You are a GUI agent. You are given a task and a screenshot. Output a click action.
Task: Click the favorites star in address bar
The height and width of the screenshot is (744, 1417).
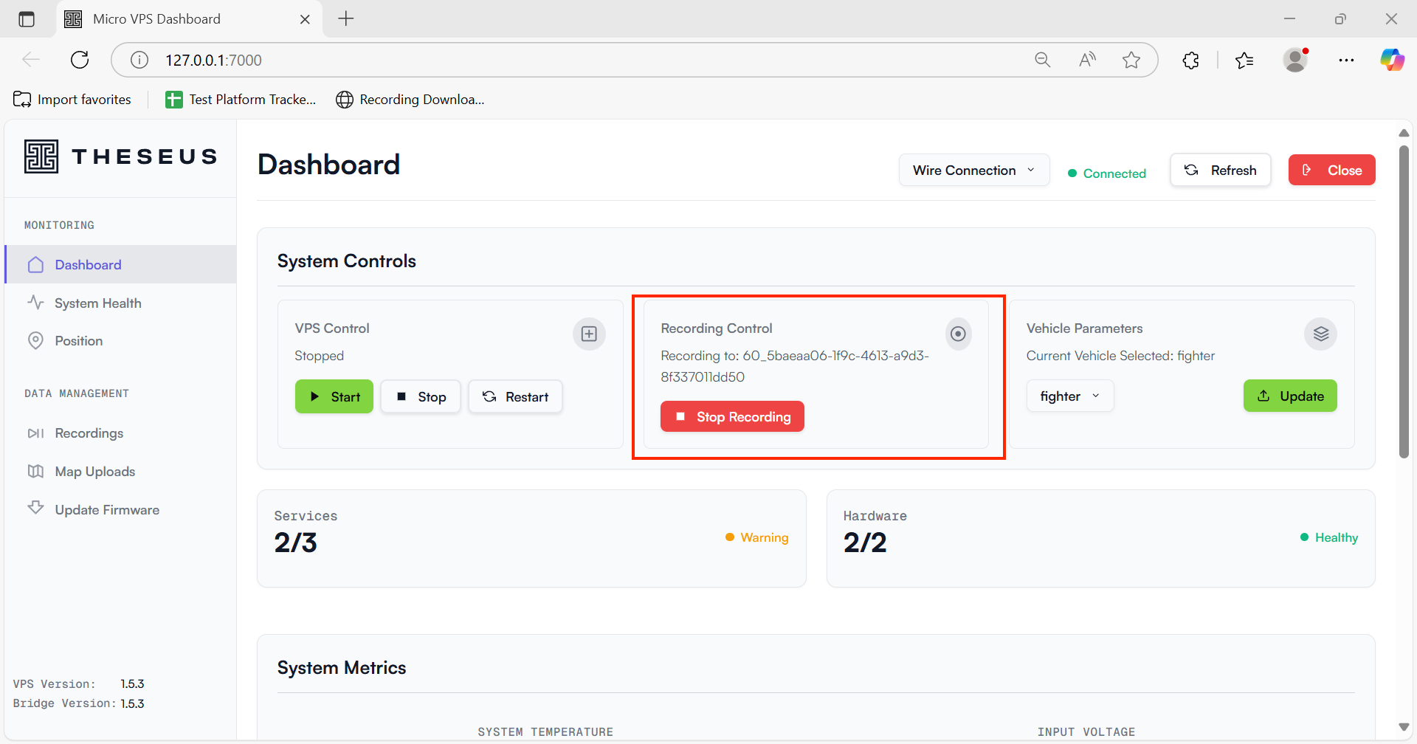click(x=1131, y=61)
